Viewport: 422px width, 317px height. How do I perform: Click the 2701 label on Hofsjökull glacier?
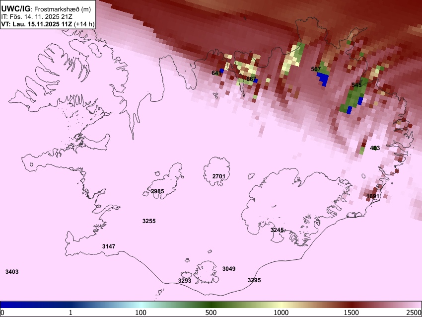click(x=219, y=176)
